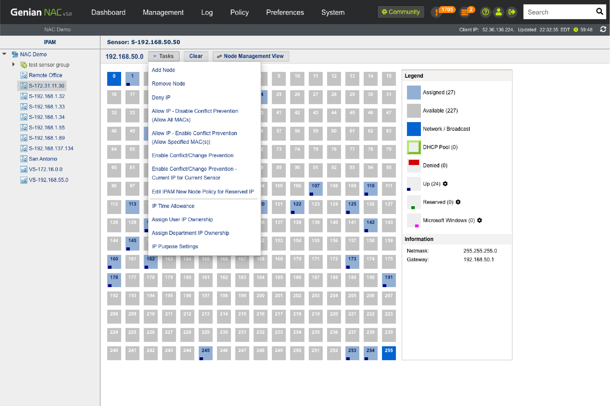This screenshot has height=406, width=610.
Task: Click the gear icon next to Reserved
Action: 458,202
